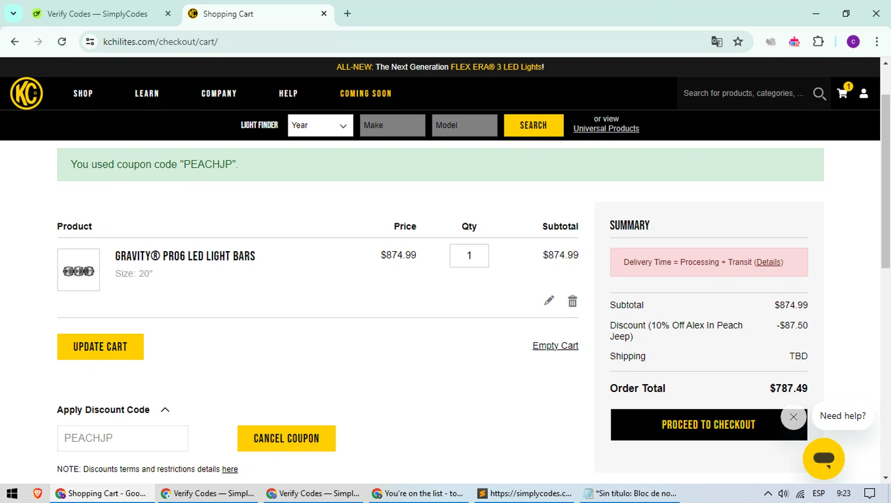Reload the page

pyautogui.click(x=62, y=42)
